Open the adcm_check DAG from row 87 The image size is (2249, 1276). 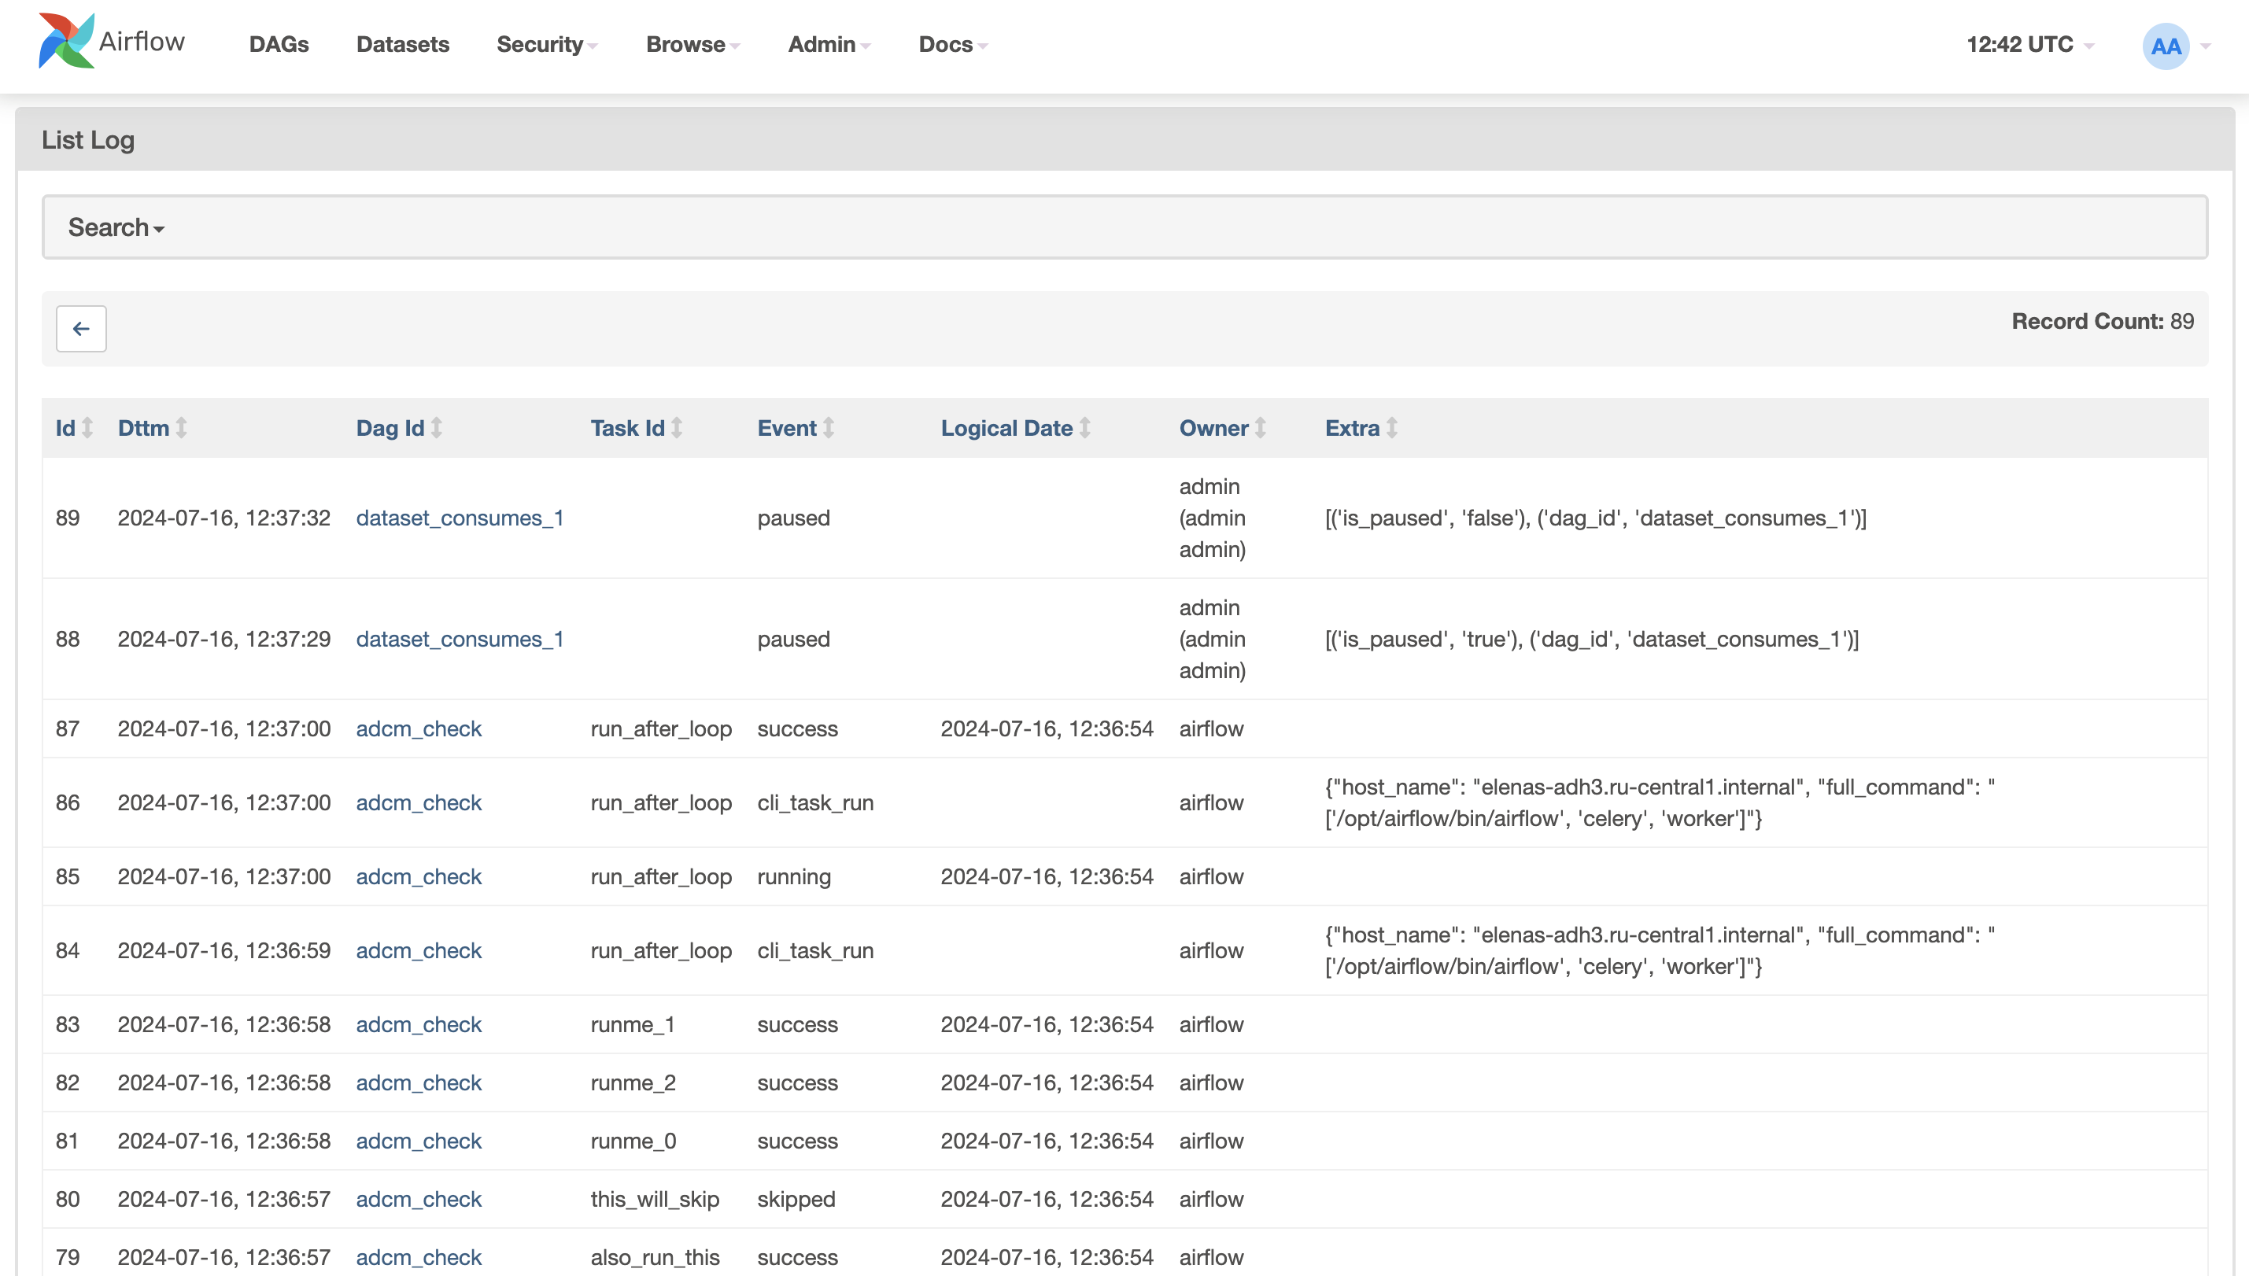point(419,728)
